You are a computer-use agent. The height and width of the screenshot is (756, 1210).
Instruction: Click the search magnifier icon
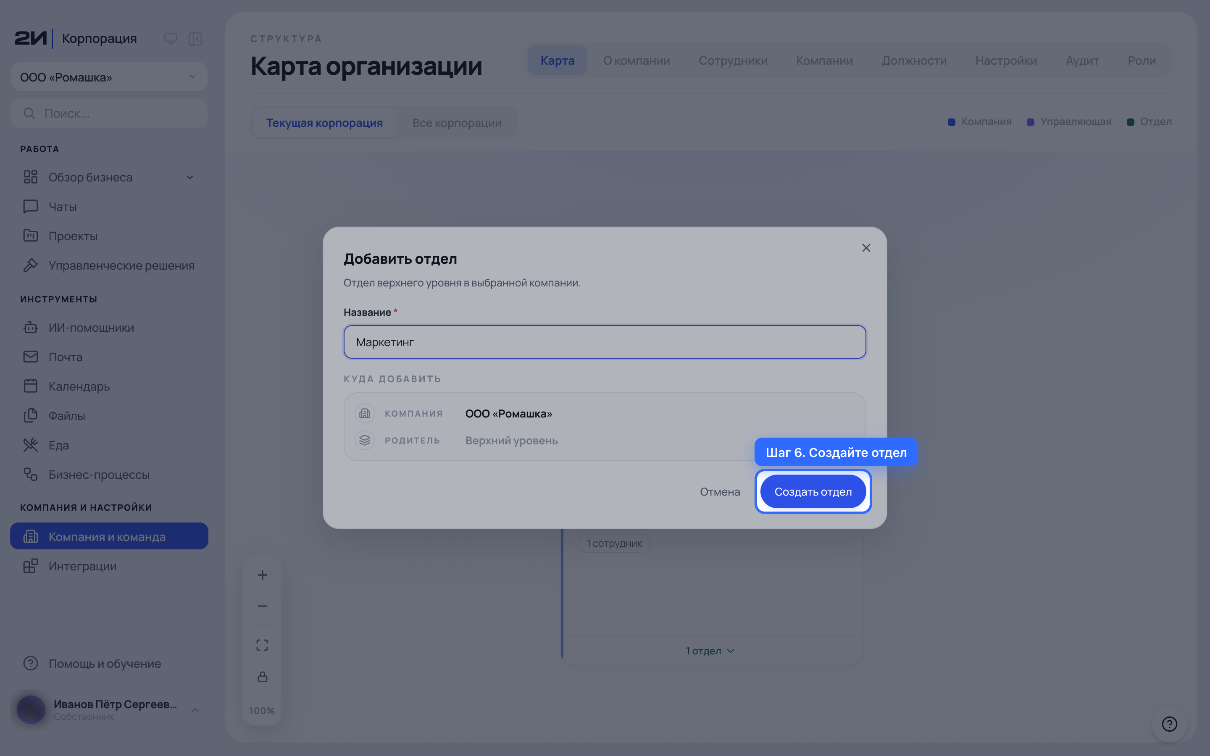pyautogui.click(x=29, y=113)
